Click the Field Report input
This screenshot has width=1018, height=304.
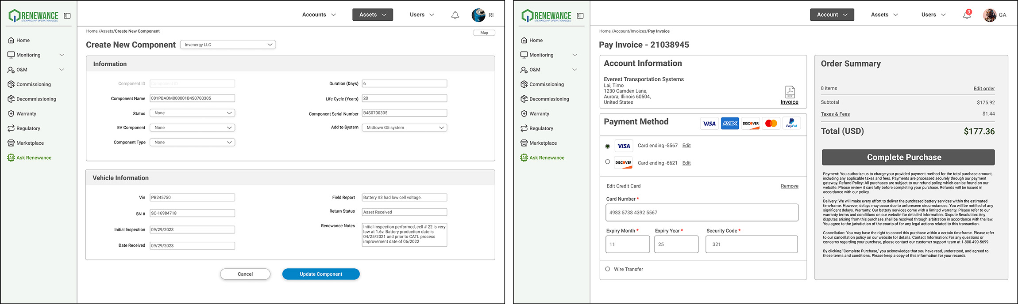[x=404, y=197]
